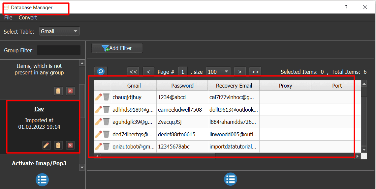Edit the chauqjdjhuy row with pencil icon
This screenshot has width=376, height=189.
[x=99, y=97]
